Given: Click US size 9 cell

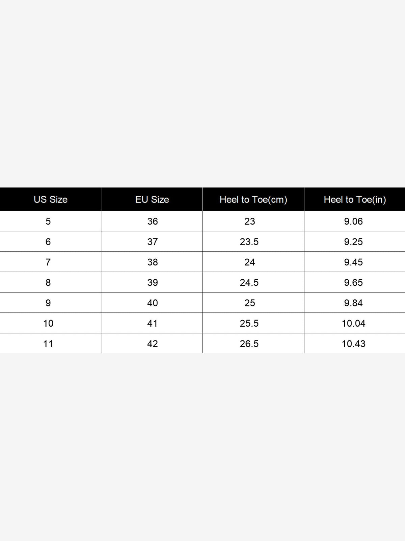Looking at the screenshot, I should coord(50,303).
